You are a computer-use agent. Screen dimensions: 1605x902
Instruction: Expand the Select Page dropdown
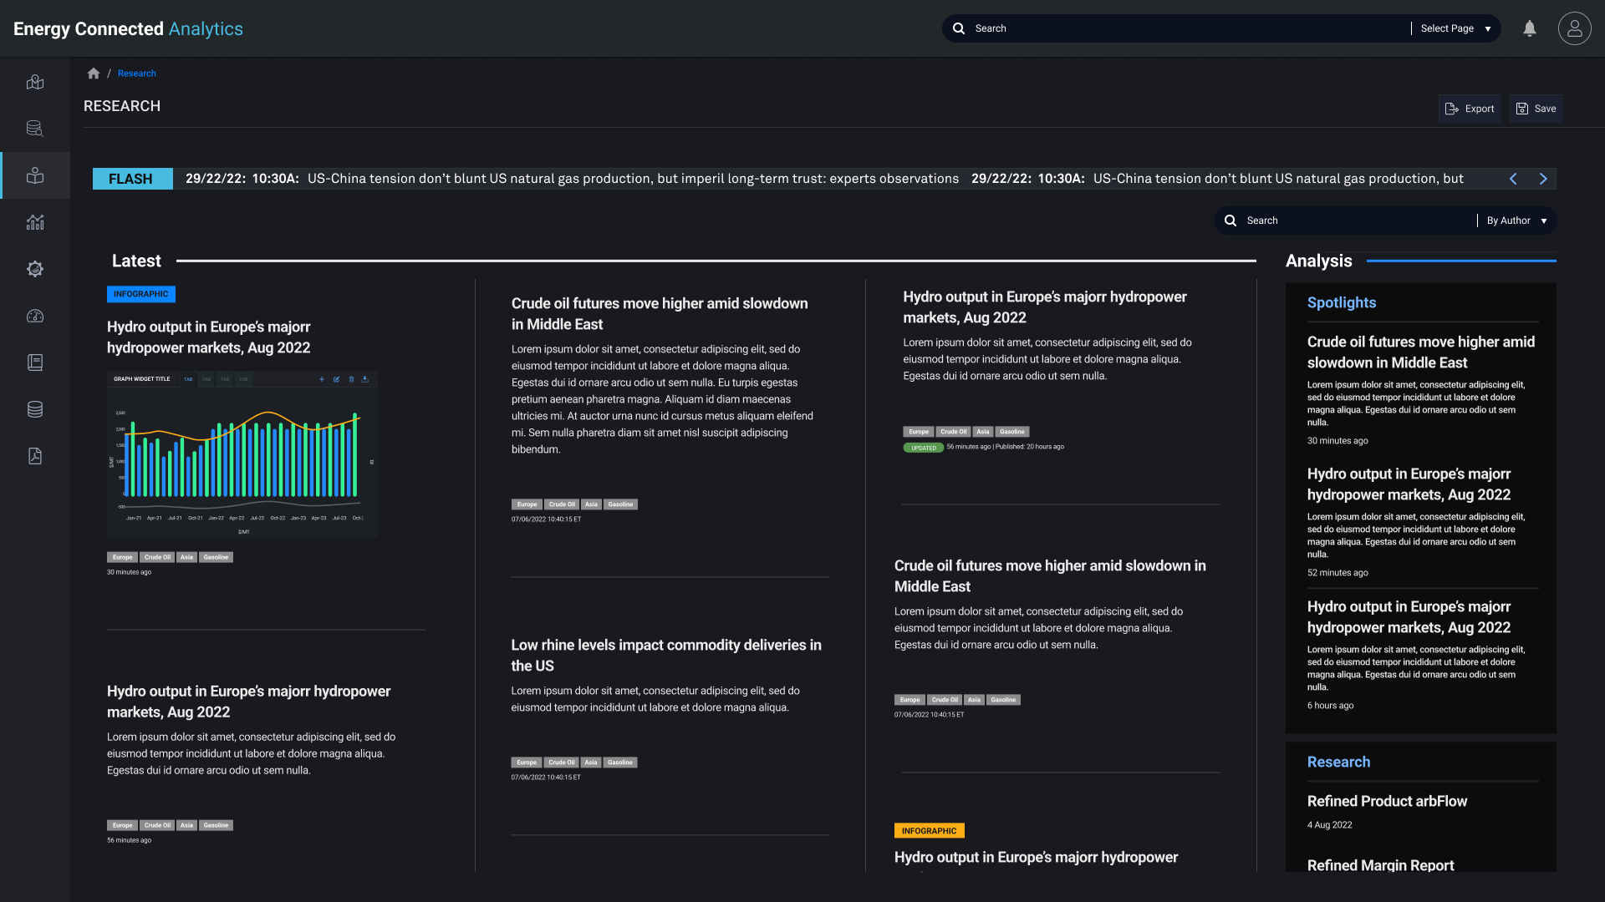(x=1455, y=28)
